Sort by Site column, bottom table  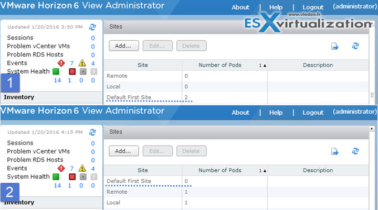[143, 170]
